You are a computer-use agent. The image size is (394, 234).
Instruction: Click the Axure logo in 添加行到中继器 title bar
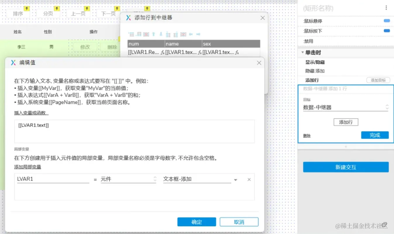pyautogui.click(x=128, y=18)
